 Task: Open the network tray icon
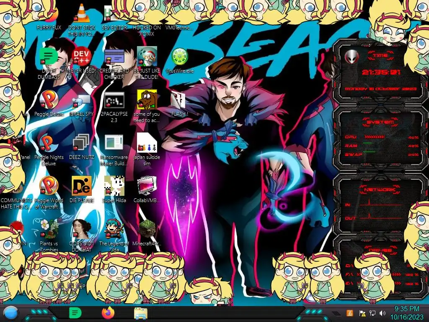[372, 313]
